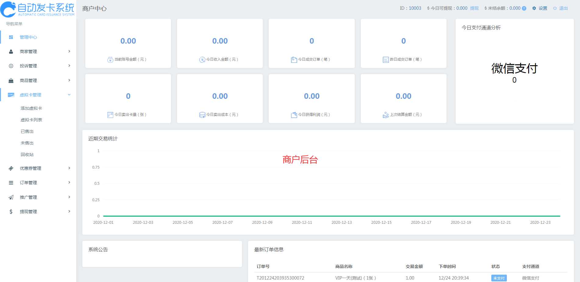Click the help icon beside 未结余额
This screenshot has height=282, width=580.
point(524,8)
